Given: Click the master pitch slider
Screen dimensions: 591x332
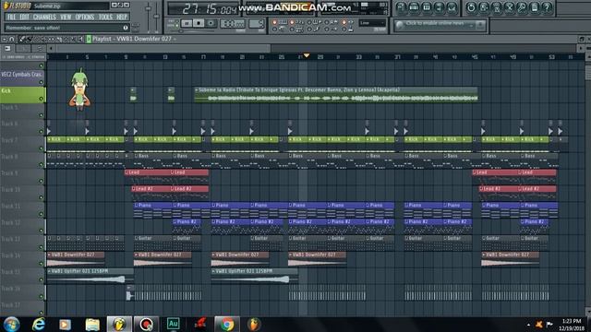Looking at the screenshot, I should point(156,17).
